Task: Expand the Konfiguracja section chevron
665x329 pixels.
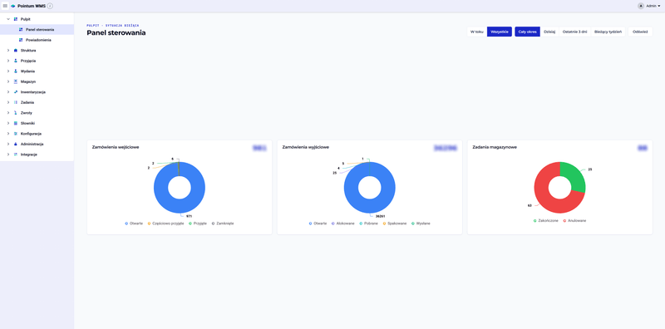Action: [8, 134]
